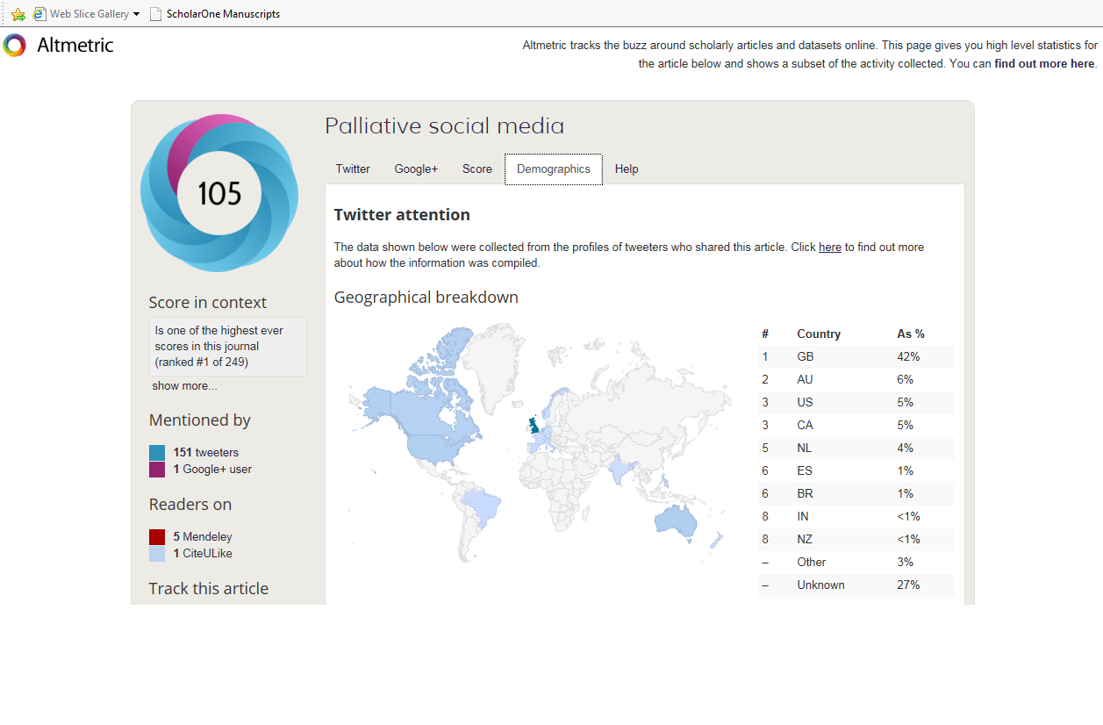This screenshot has height=725, width=1103.
Task: Open the 151 tweeters link
Action: (x=206, y=453)
